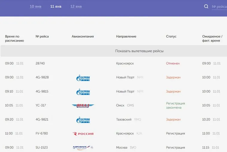Click Gazprom Avia logo for flight 4G-9815

coord(83,92)
